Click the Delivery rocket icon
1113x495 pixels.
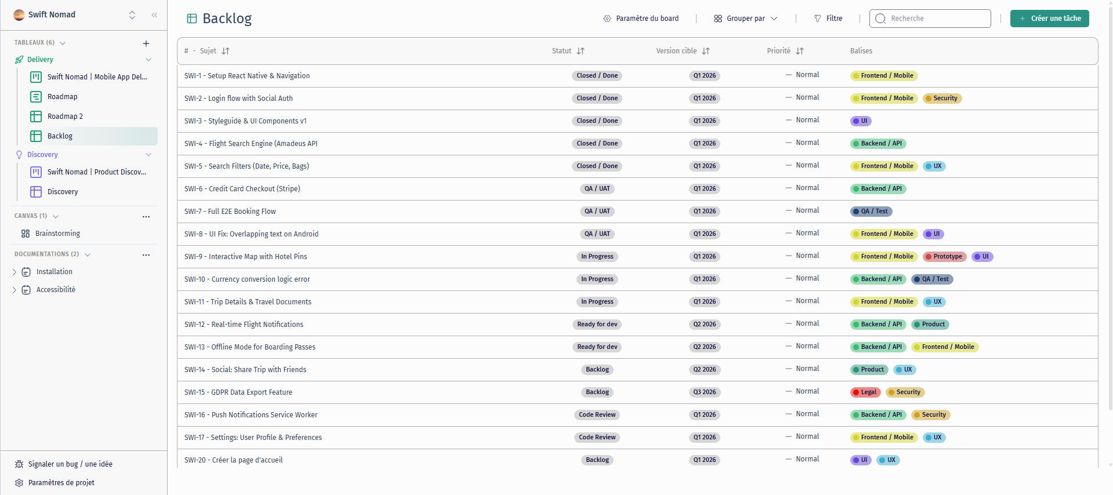pos(19,60)
